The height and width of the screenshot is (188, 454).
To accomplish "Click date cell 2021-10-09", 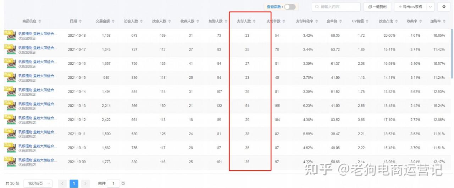I will (77, 162).
